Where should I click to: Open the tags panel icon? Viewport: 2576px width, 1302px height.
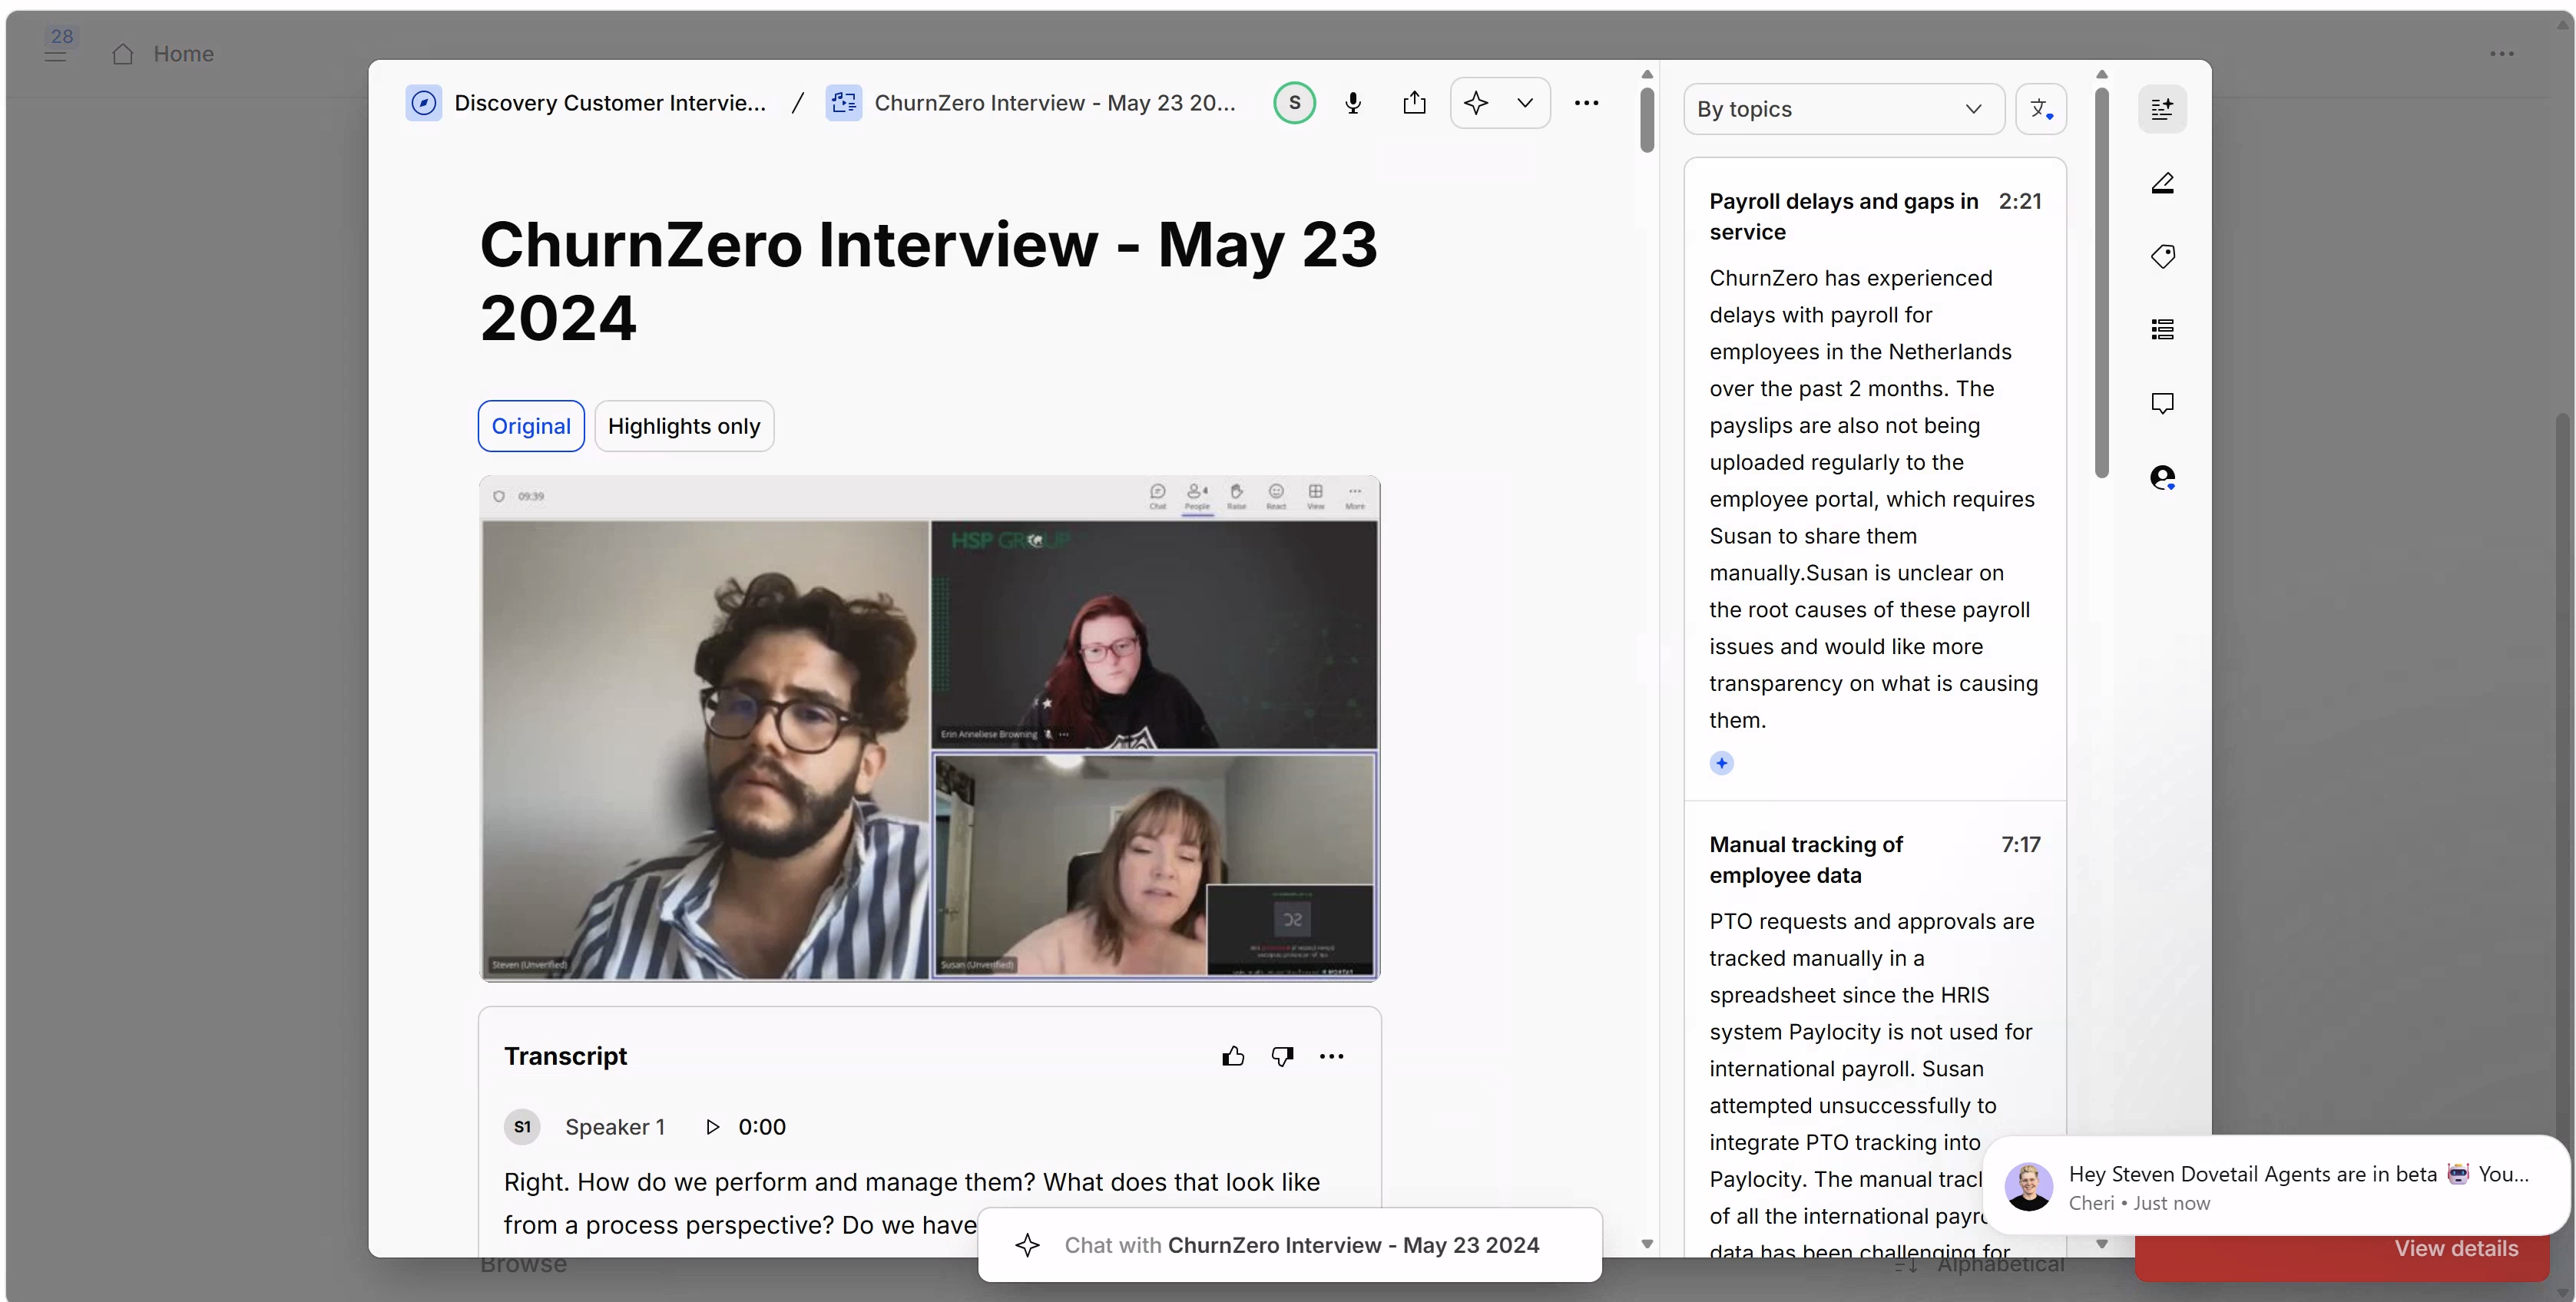coord(2162,257)
